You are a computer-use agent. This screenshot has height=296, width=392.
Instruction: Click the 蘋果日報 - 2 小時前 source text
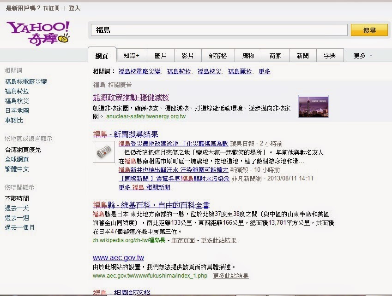[x=256, y=144]
